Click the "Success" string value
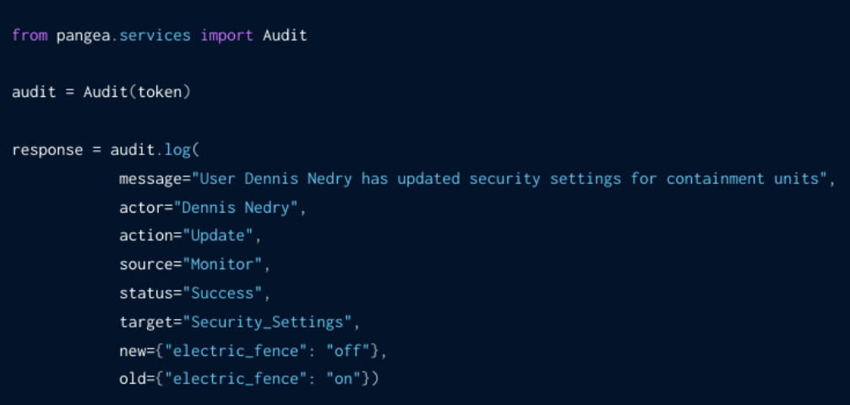 tap(226, 294)
